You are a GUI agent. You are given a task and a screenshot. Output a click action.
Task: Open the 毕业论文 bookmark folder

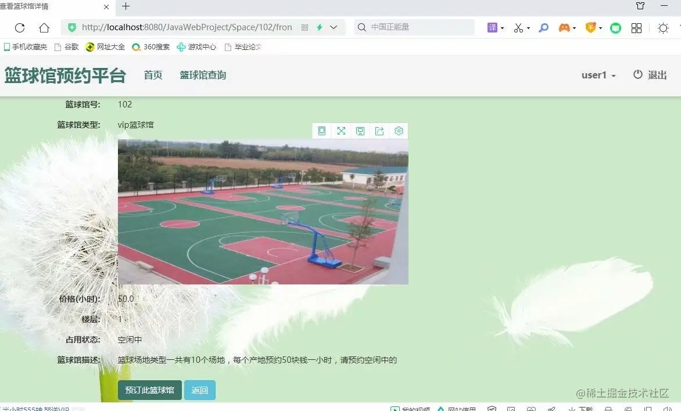pos(243,47)
